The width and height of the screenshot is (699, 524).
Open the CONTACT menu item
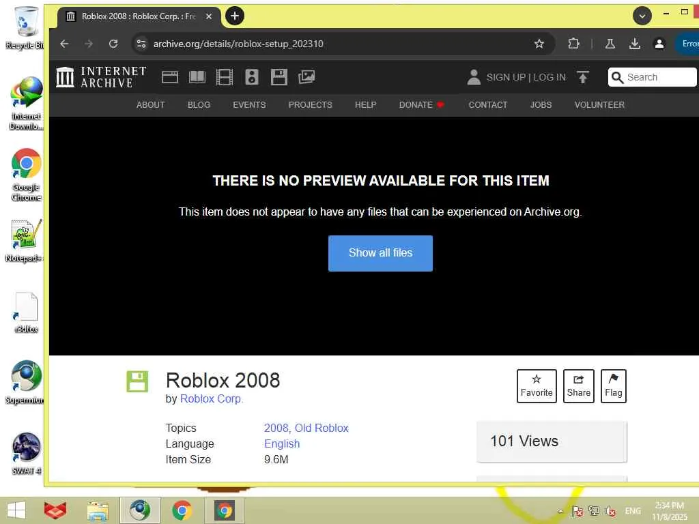point(487,104)
